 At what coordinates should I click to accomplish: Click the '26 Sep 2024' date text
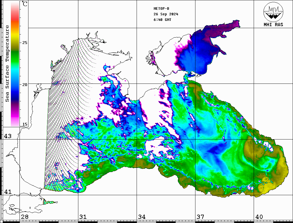coord(166,14)
